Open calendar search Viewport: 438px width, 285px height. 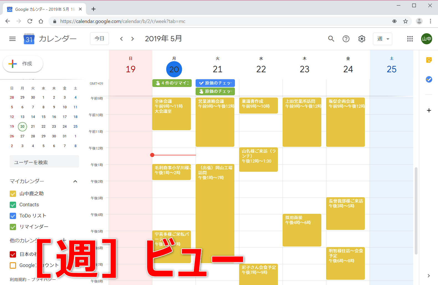pos(331,39)
